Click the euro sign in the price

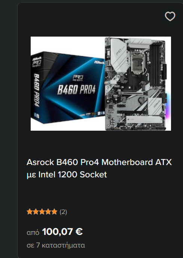click(79, 231)
